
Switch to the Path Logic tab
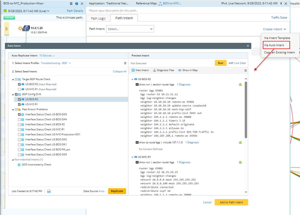(98, 18)
